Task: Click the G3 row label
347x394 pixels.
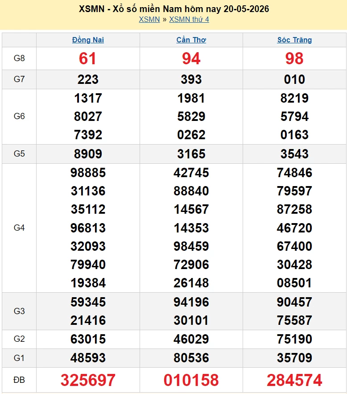Action: tap(19, 311)
